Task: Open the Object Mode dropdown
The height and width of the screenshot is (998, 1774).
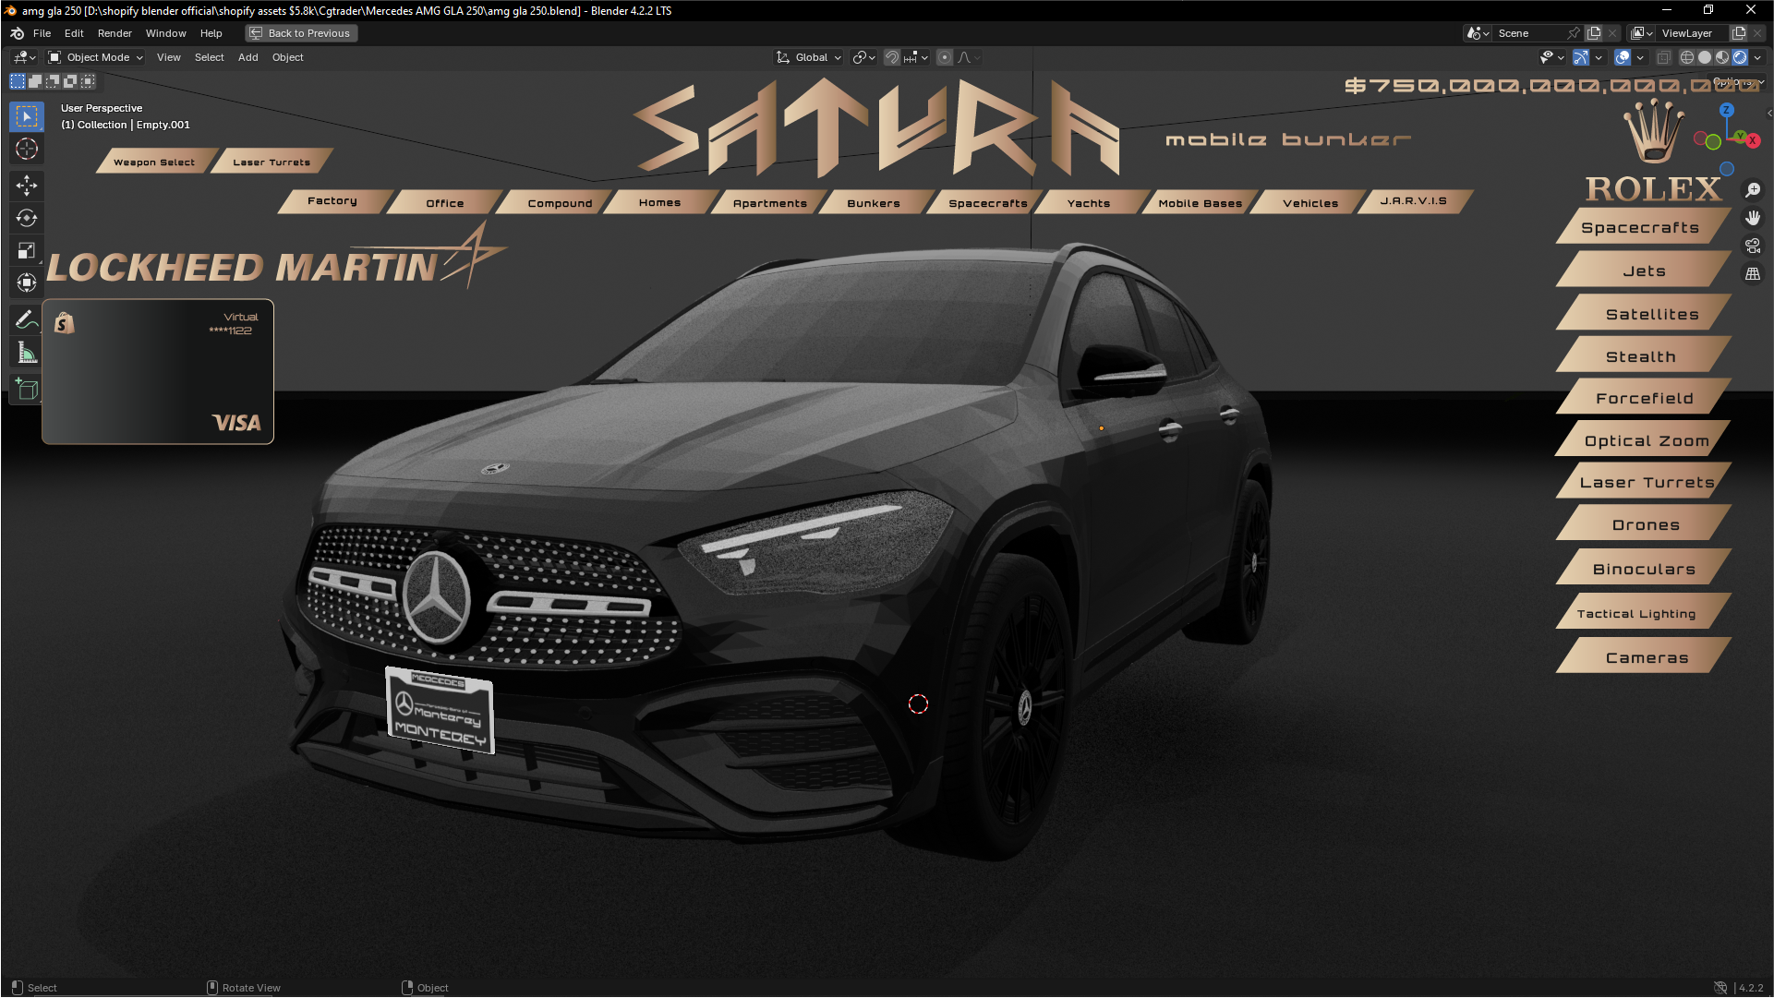Action: click(x=96, y=57)
